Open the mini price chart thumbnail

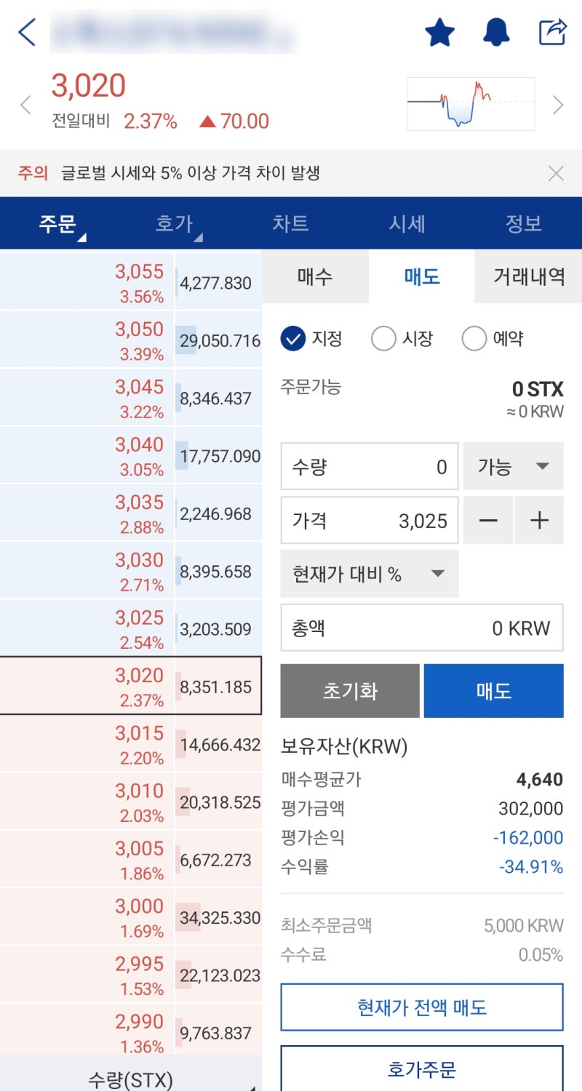[471, 104]
